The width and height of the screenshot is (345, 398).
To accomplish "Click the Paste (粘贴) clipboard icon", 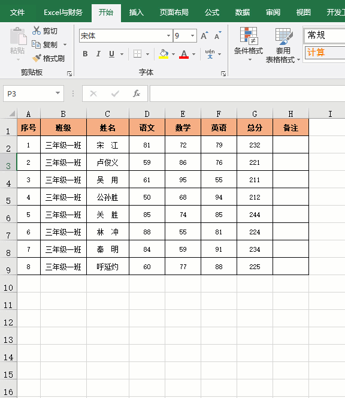I will [18, 37].
